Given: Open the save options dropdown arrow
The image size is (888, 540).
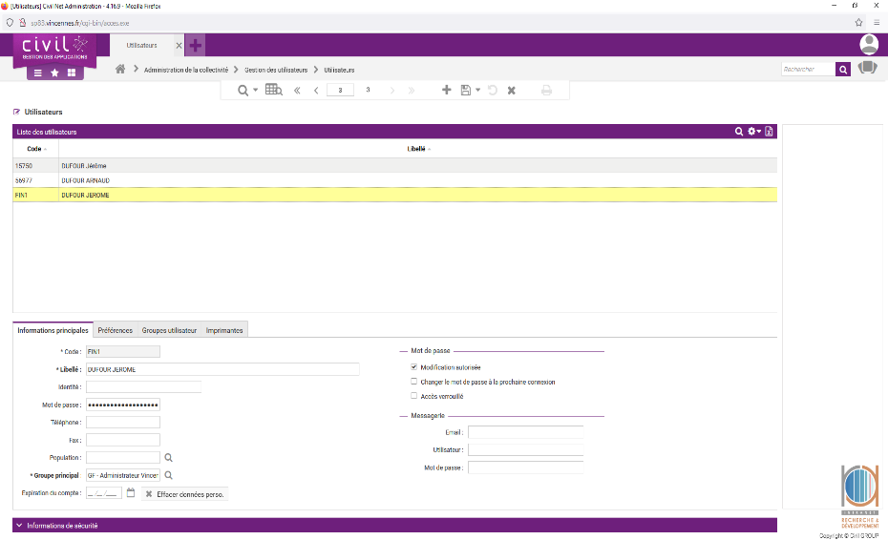Looking at the screenshot, I should tap(478, 90).
